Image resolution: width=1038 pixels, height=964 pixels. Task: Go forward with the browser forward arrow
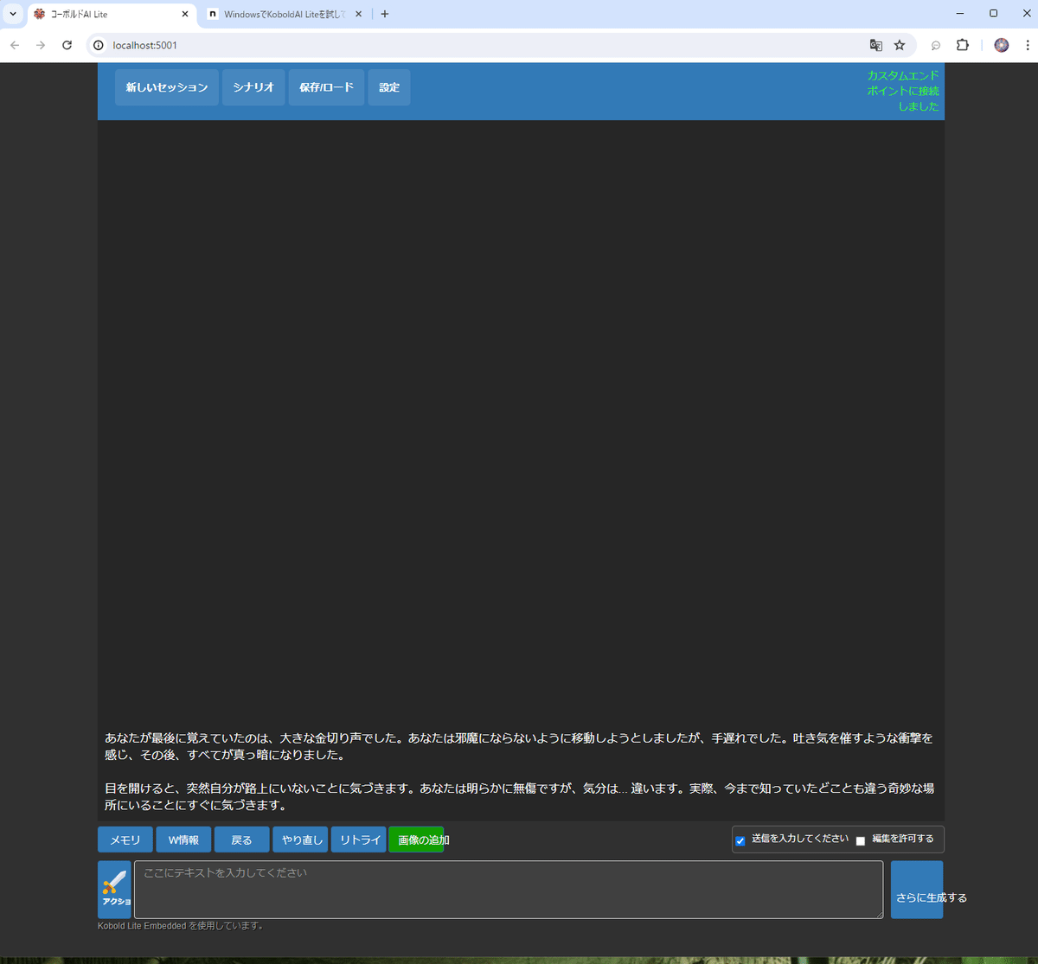[x=41, y=45]
